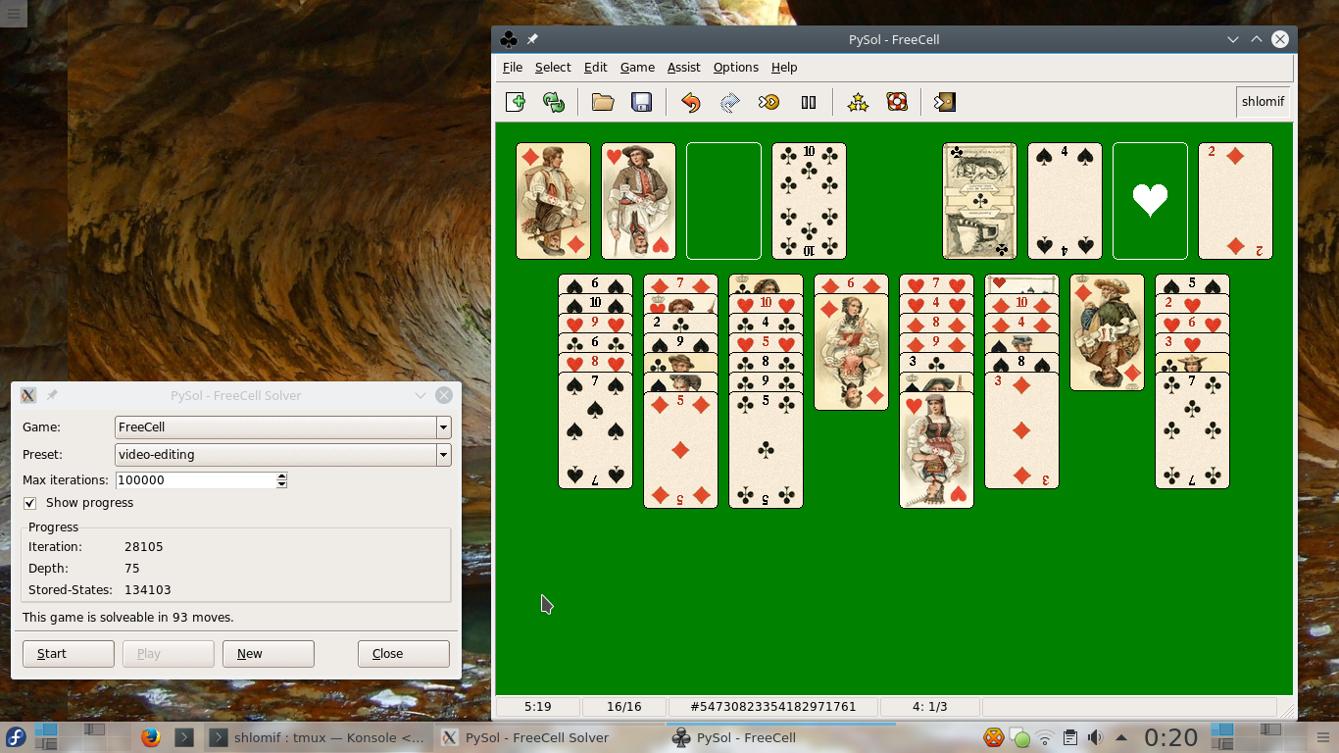Open the Assist menu
The width and height of the screenshot is (1339, 753).
point(683,68)
